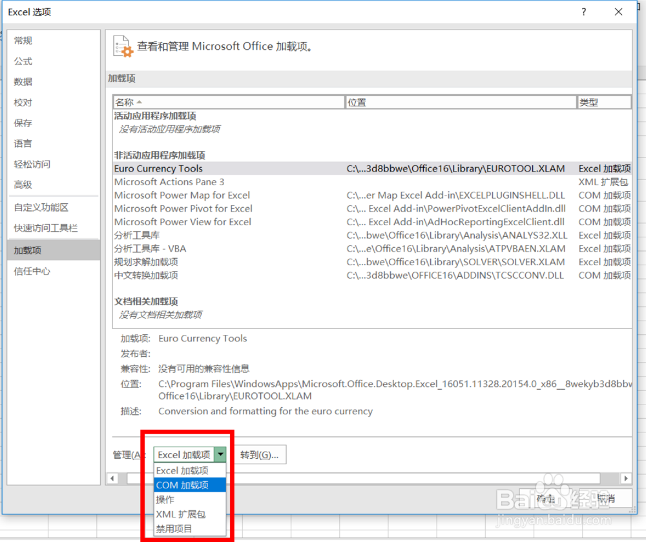Open the 保存 options category

(54, 123)
